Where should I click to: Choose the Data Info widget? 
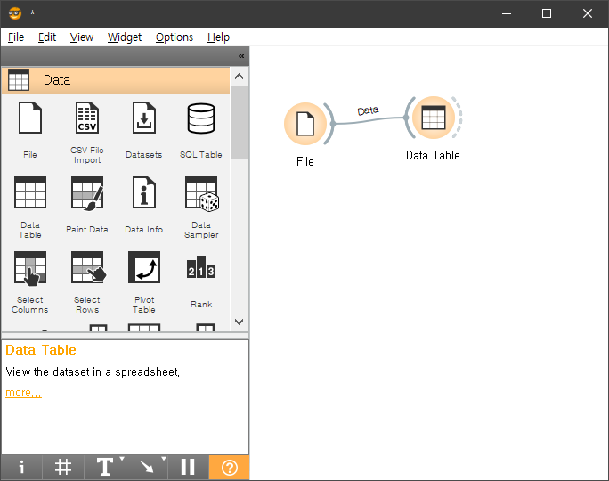point(144,205)
